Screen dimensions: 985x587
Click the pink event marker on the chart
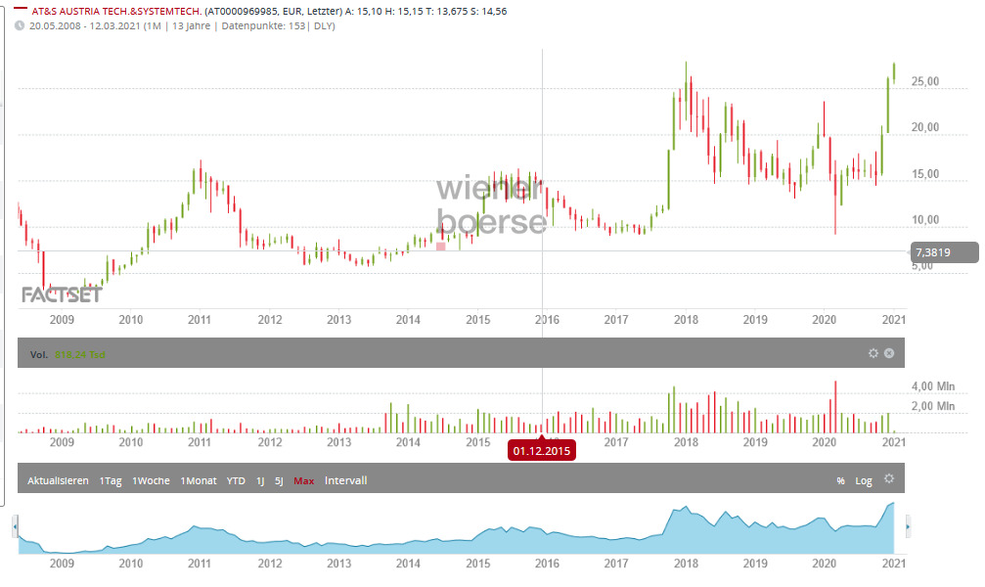[441, 246]
